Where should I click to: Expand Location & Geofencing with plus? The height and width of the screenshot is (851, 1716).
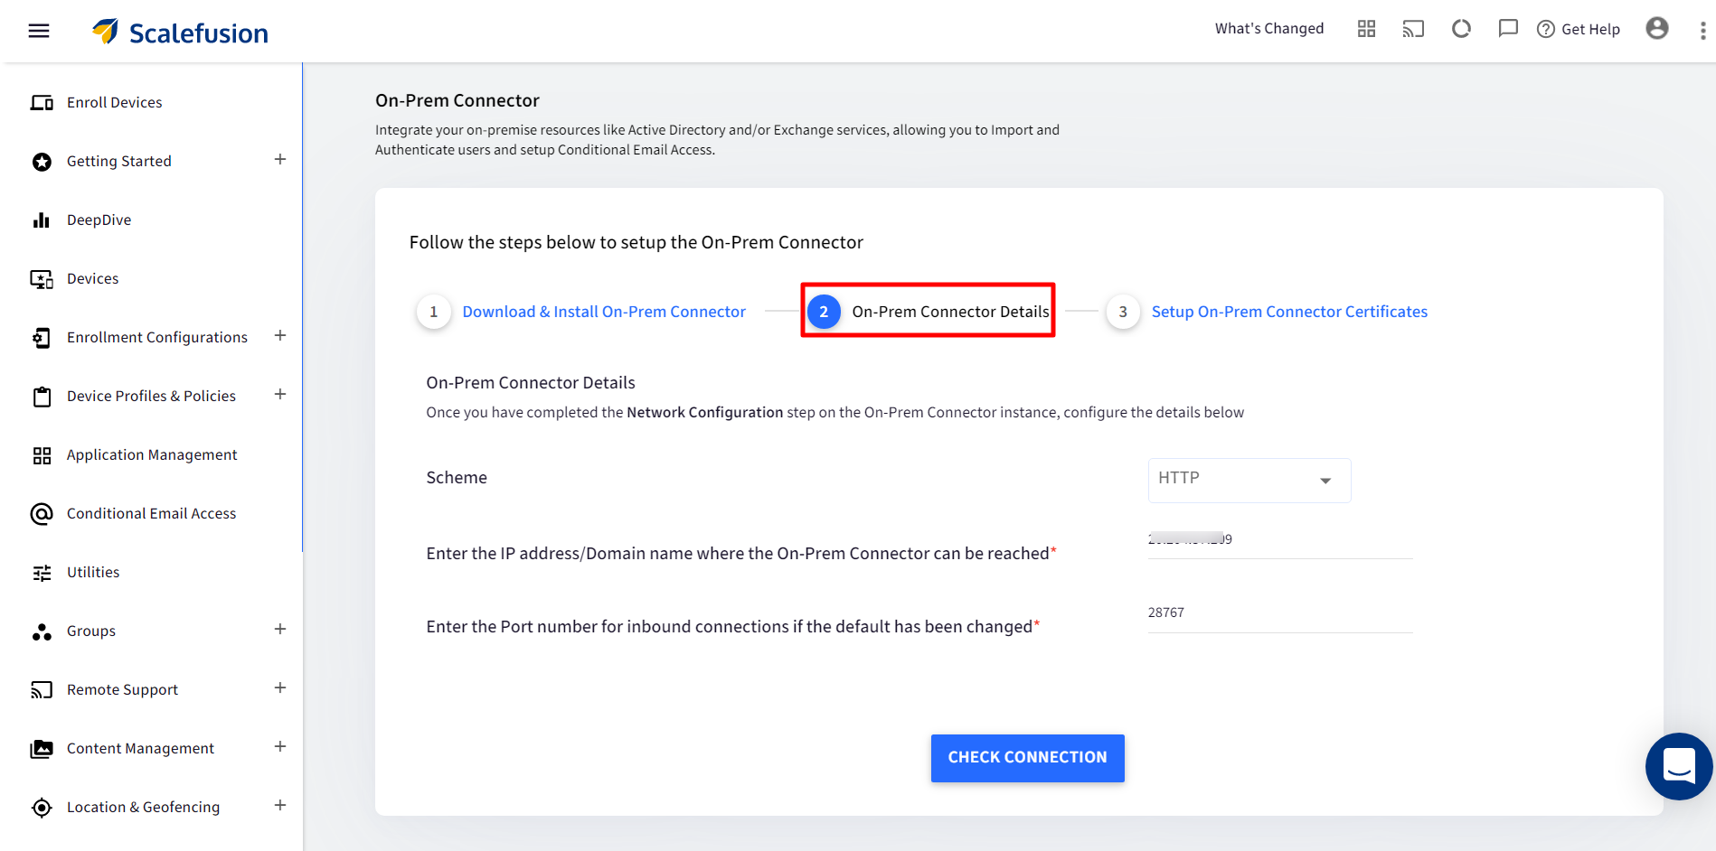[280, 805]
